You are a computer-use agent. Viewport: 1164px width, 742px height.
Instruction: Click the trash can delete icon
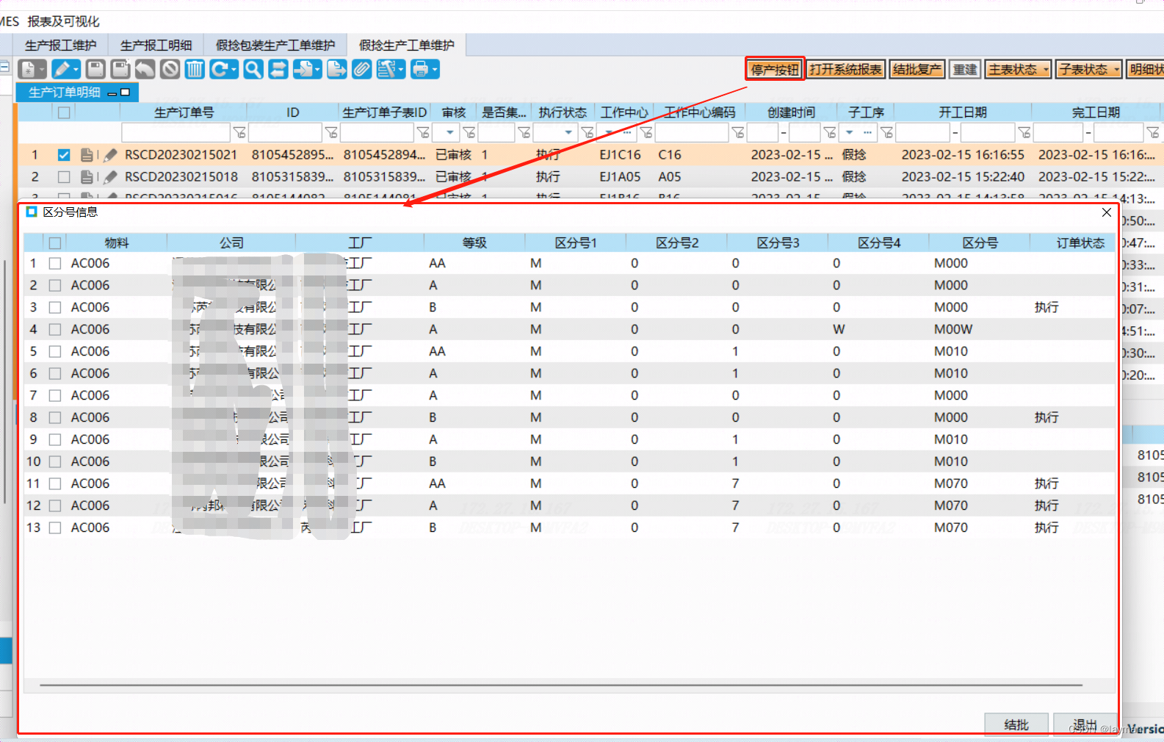[195, 69]
